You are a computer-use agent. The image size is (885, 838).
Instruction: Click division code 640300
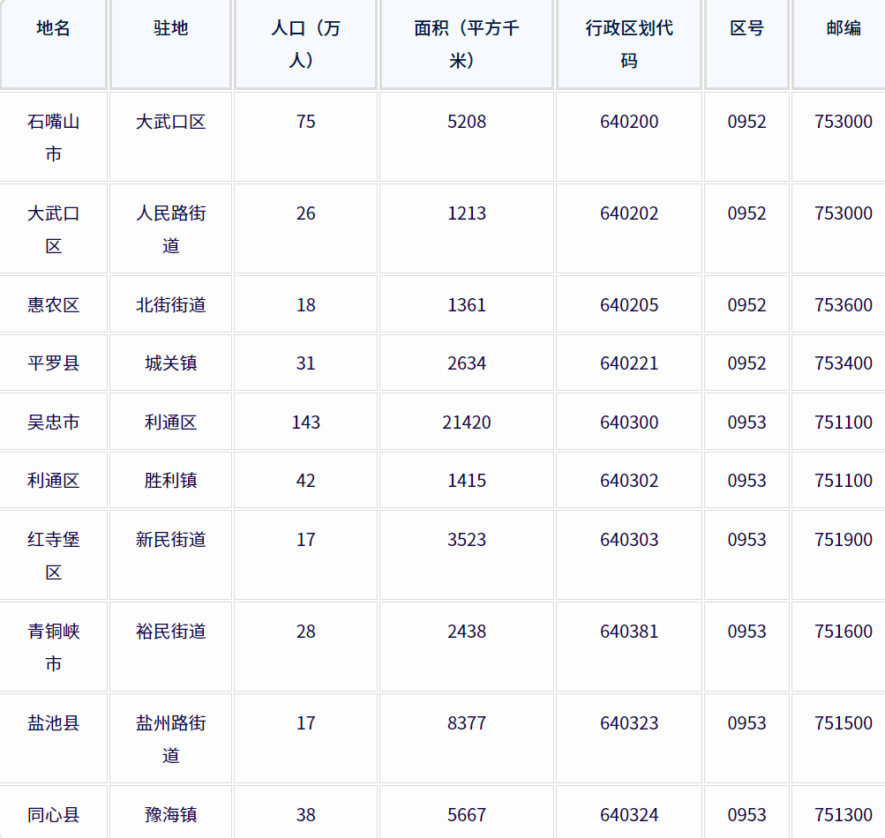(629, 423)
